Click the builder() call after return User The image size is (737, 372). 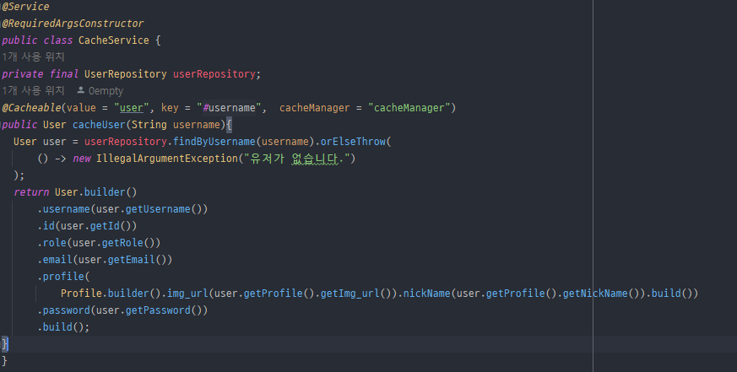pyautogui.click(x=111, y=192)
